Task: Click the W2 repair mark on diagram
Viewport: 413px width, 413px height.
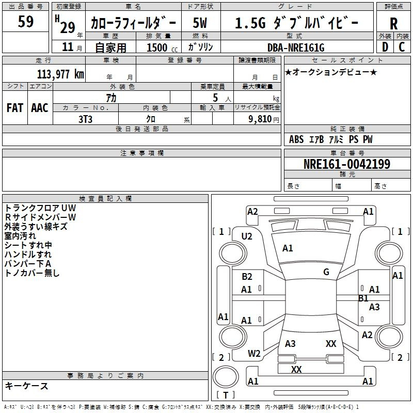Action: click(x=254, y=354)
